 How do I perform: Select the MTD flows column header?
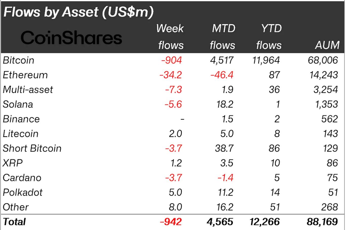click(x=223, y=37)
